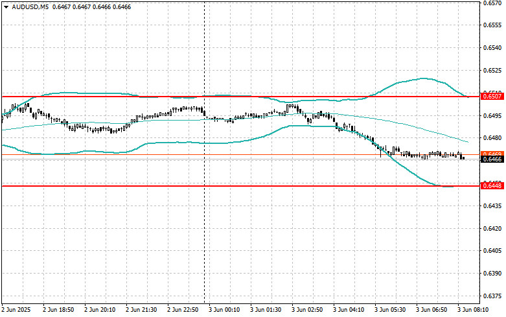Image resolution: width=506 pixels, height=317 pixels.
Task: Open the chart menu triangle beside AUDUSD,M5
Action: 6,6
